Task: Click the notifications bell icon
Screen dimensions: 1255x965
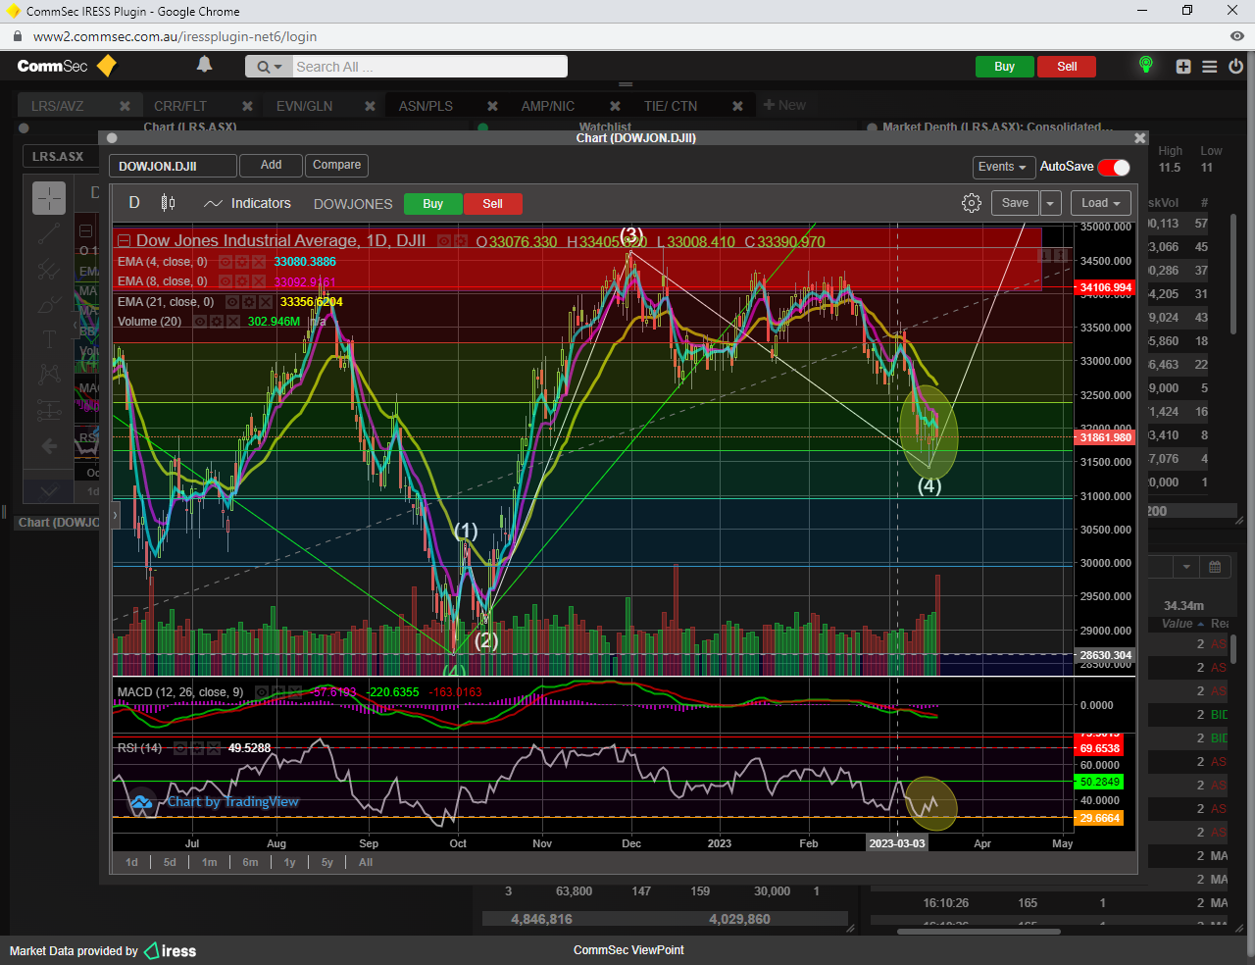Action: point(204,65)
